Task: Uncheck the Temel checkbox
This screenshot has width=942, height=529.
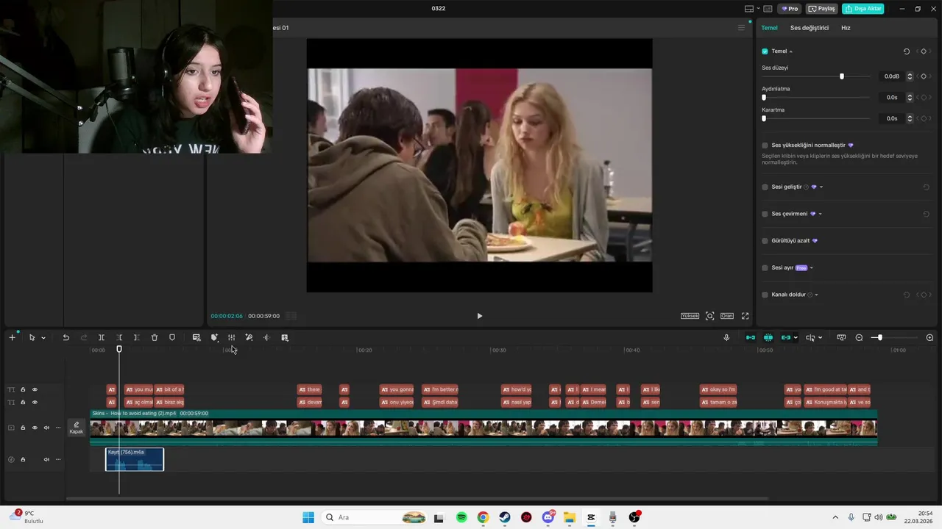Action: coord(765,51)
